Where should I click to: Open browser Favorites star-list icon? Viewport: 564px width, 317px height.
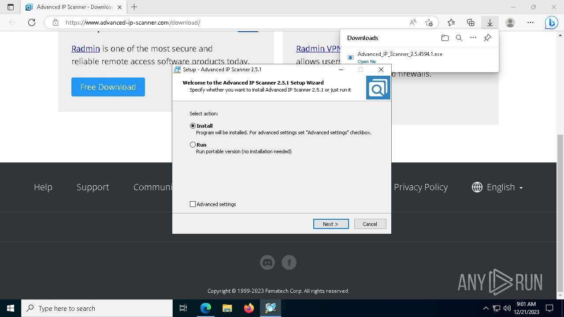451,22
